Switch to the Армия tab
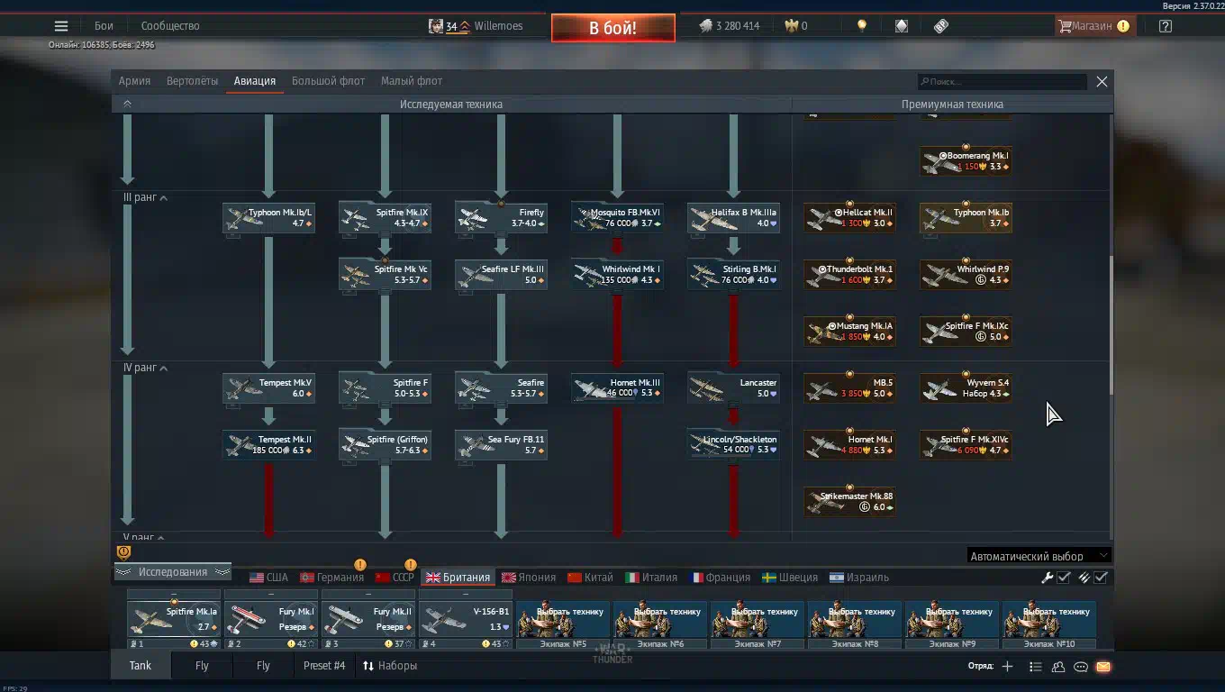1225x692 pixels. (x=134, y=81)
